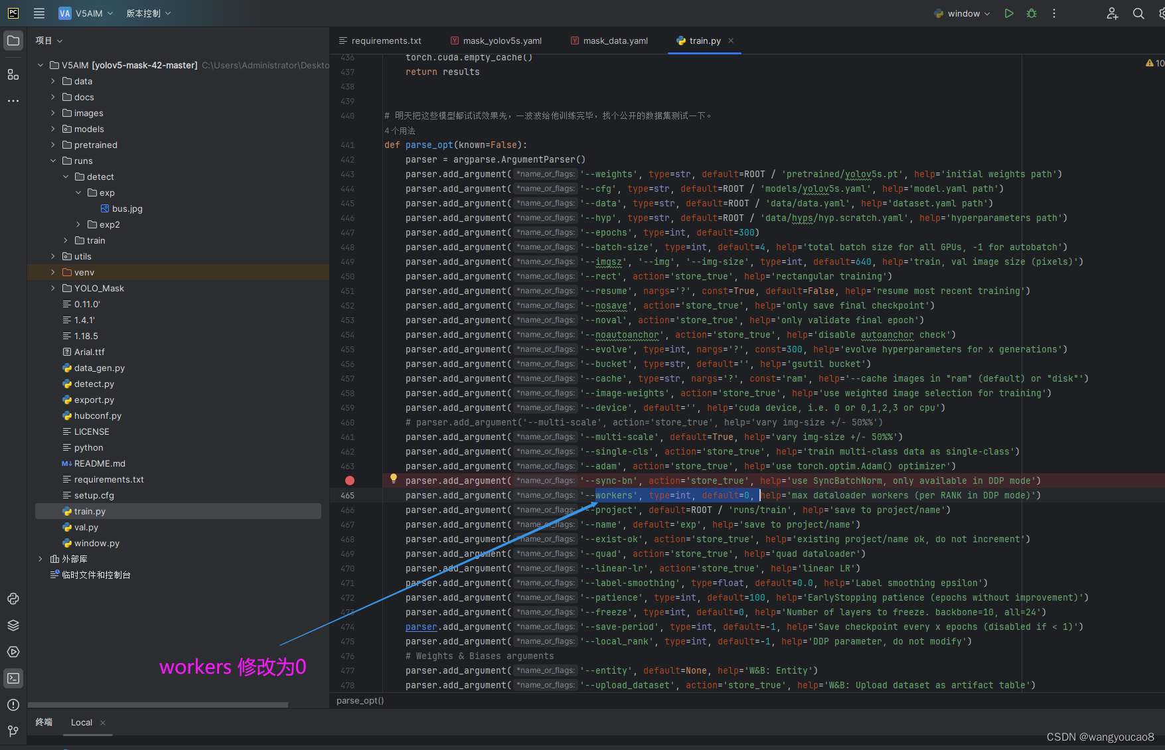Open the Python Console tool window
The height and width of the screenshot is (750, 1165).
click(13, 599)
